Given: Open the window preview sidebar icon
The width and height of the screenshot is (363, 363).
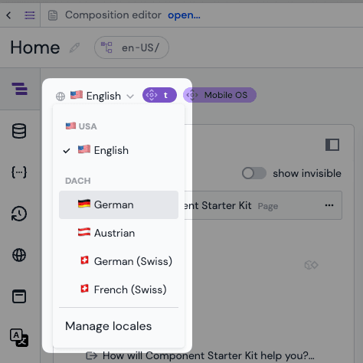Looking at the screenshot, I should [19, 296].
